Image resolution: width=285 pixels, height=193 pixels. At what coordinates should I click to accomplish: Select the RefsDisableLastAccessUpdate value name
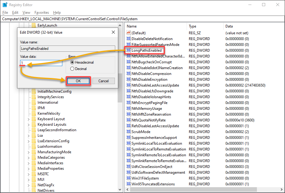click(155, 126)
